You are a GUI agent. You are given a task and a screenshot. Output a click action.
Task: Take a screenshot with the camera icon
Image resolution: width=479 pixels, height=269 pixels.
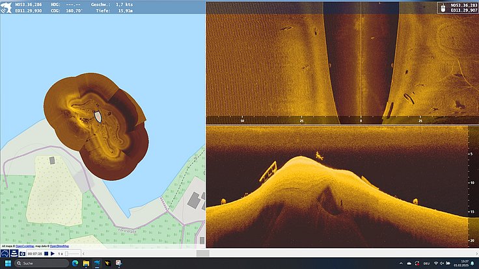point(22,253)
